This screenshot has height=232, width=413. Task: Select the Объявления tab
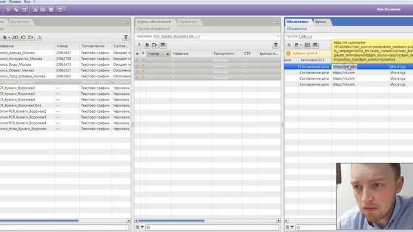click(297, 22)
